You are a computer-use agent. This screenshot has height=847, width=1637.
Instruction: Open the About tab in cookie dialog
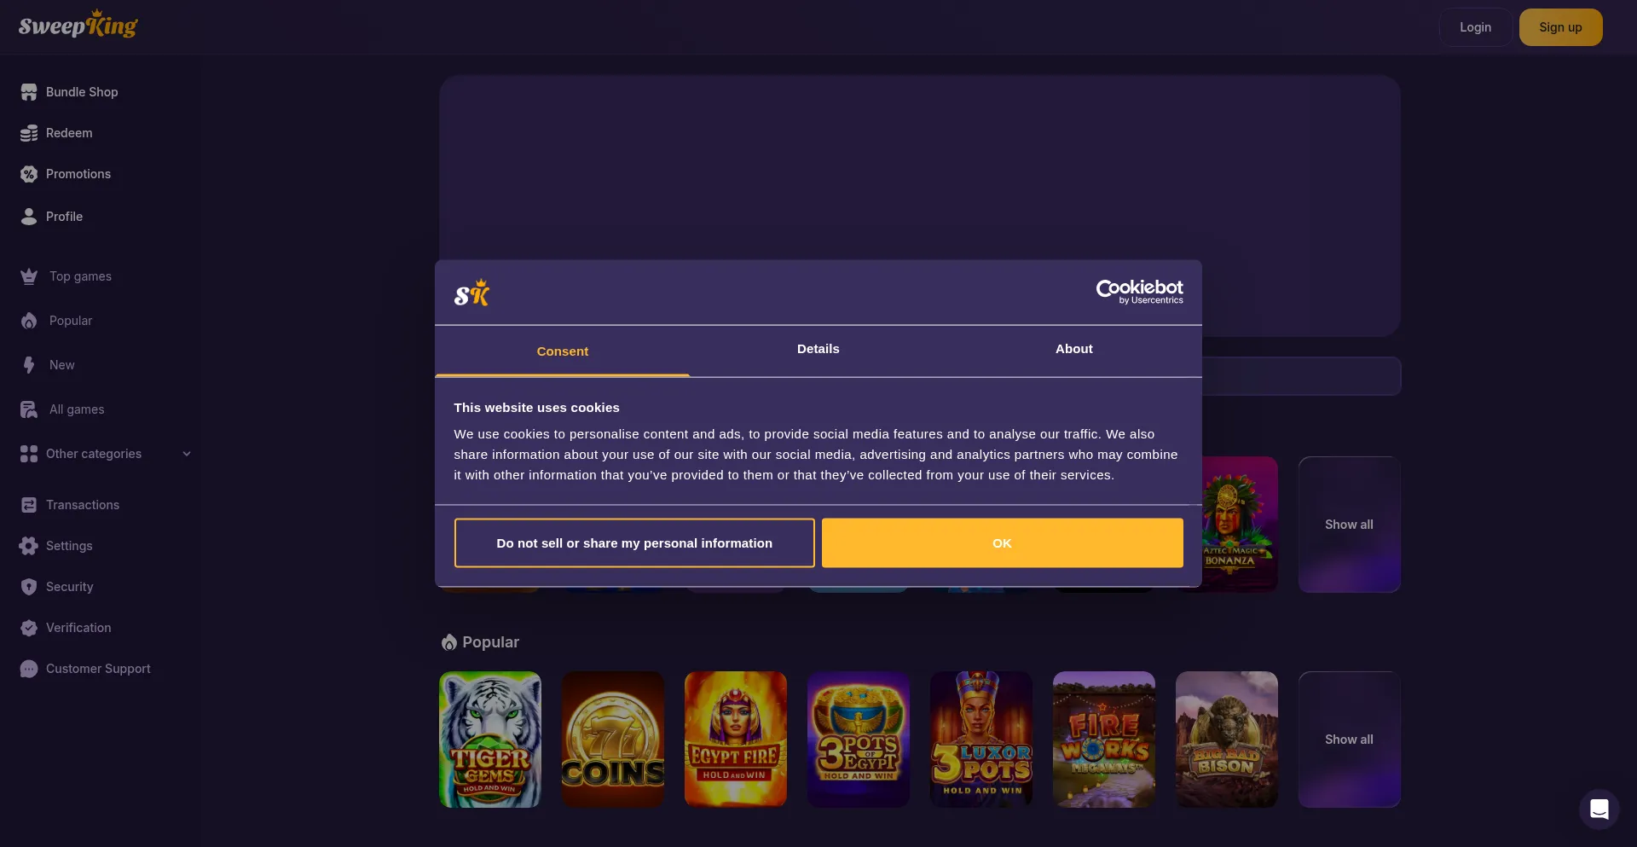[x=1074, y=349]
